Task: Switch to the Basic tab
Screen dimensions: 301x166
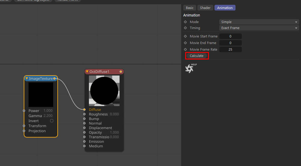Action: [x=190, y=8]
